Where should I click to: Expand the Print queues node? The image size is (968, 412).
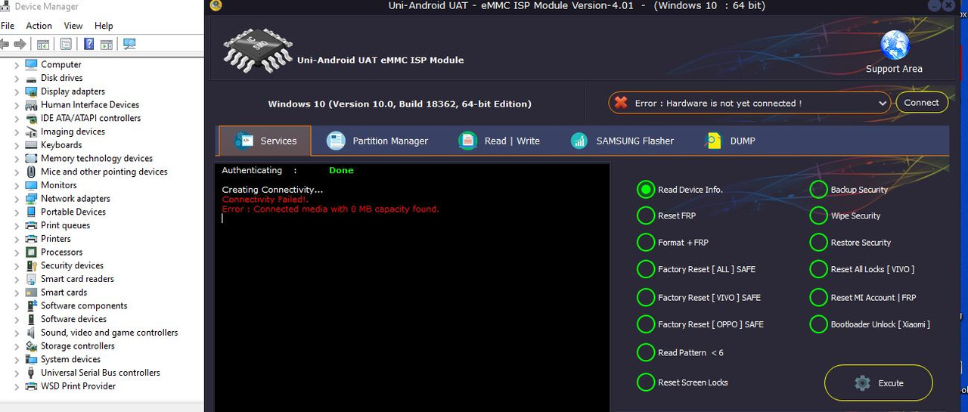pyautogui.click(x=17, y=225)
